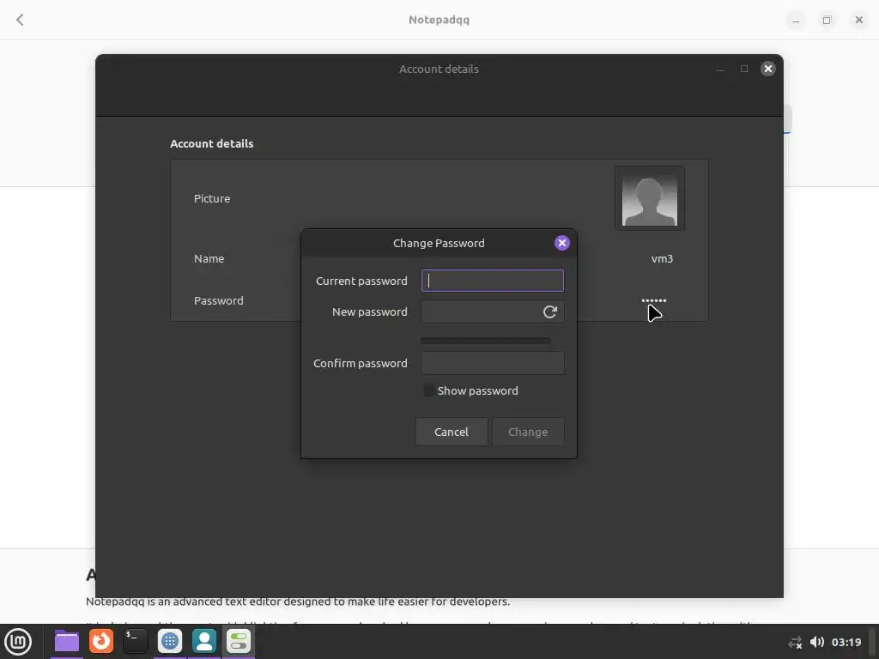The width and height of the screenshot is (879, 659).
Task: Open the Linux Mint start menu
Action: pyautogui.click(x=18, y=642)
